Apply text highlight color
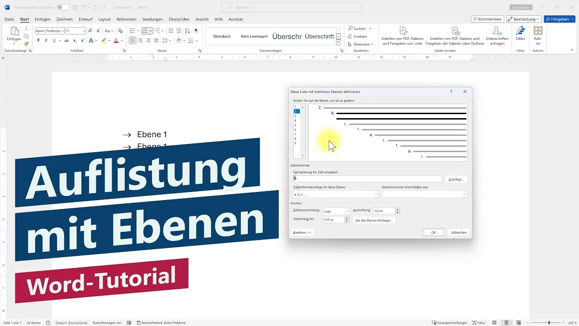This screenshot has width=579, height=326. tap(104, 40)
